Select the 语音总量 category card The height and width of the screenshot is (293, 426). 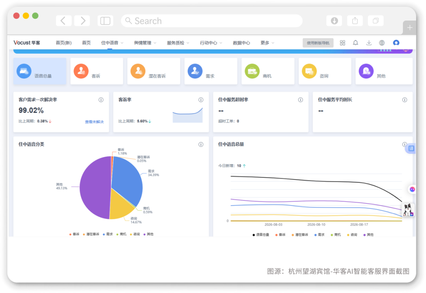tap(40, 71)
